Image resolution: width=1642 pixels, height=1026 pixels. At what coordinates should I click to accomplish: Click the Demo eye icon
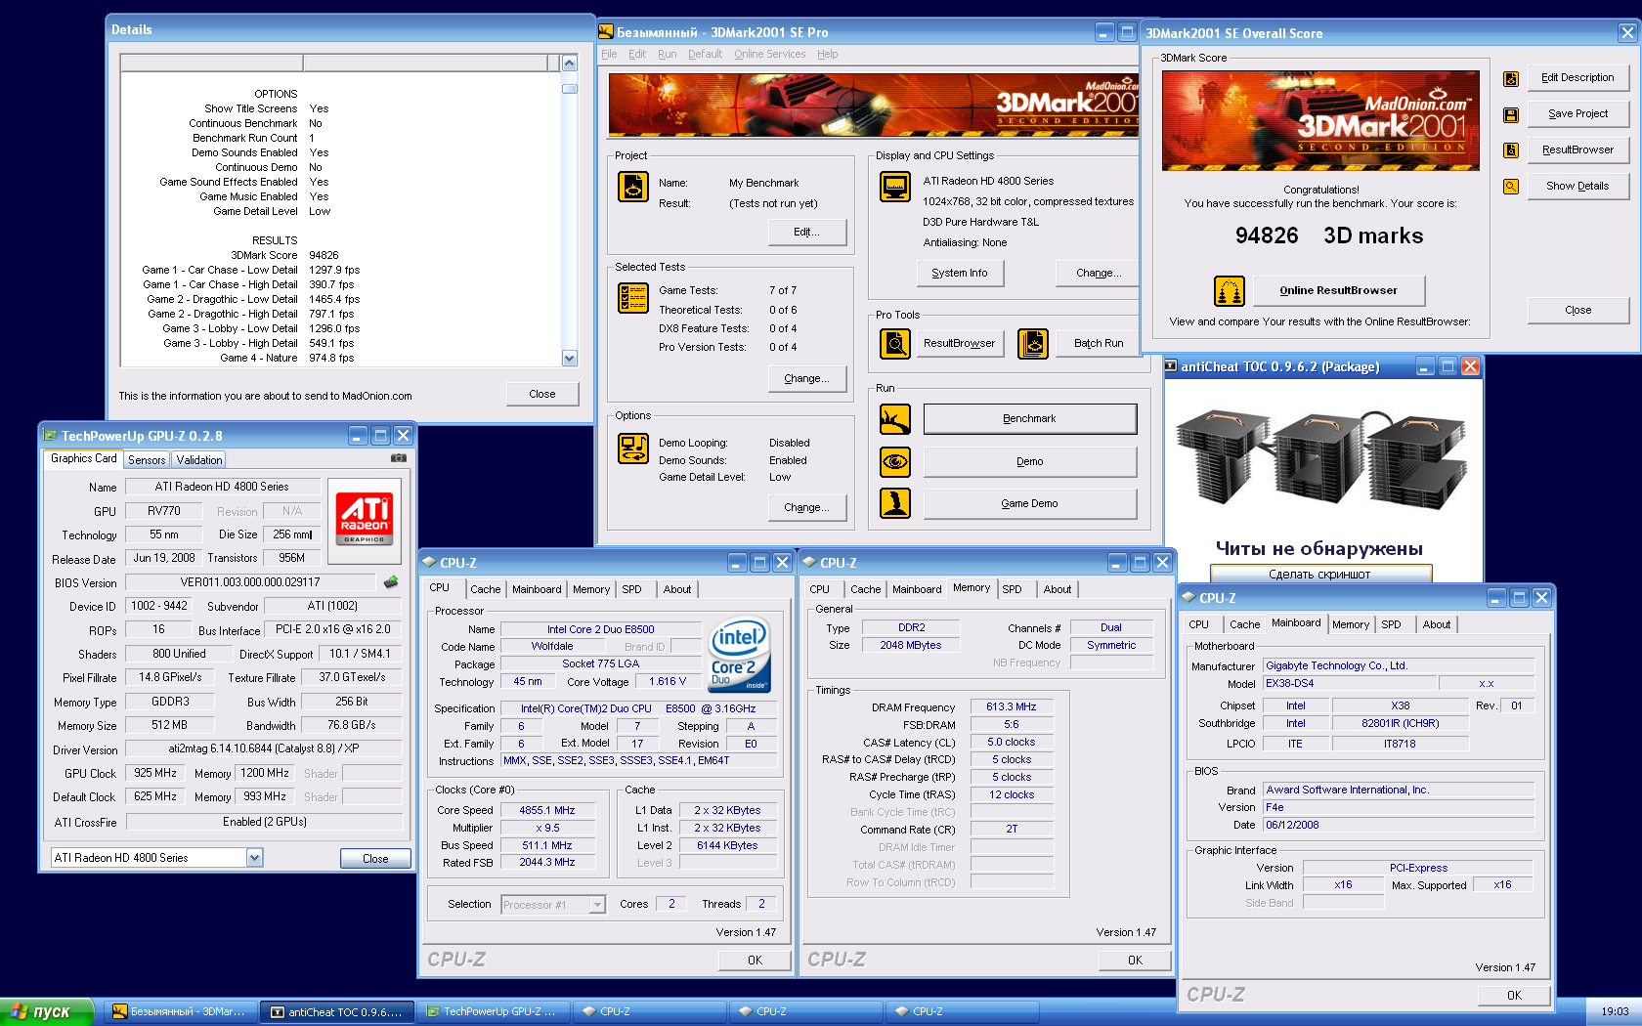click(x=895, y=461)
